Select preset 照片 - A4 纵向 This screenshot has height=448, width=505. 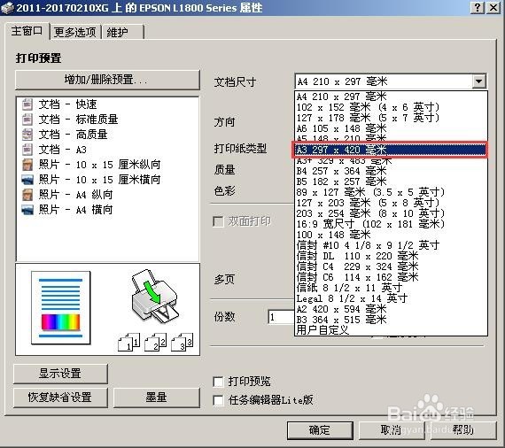click(x=75, y=195)
